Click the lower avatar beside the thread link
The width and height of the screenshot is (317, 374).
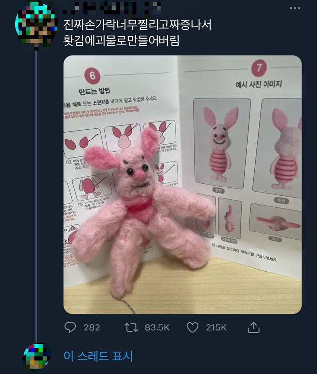coord(36,356)
